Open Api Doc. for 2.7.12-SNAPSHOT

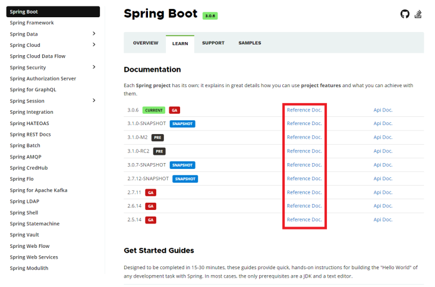click(x=383, y=179)
